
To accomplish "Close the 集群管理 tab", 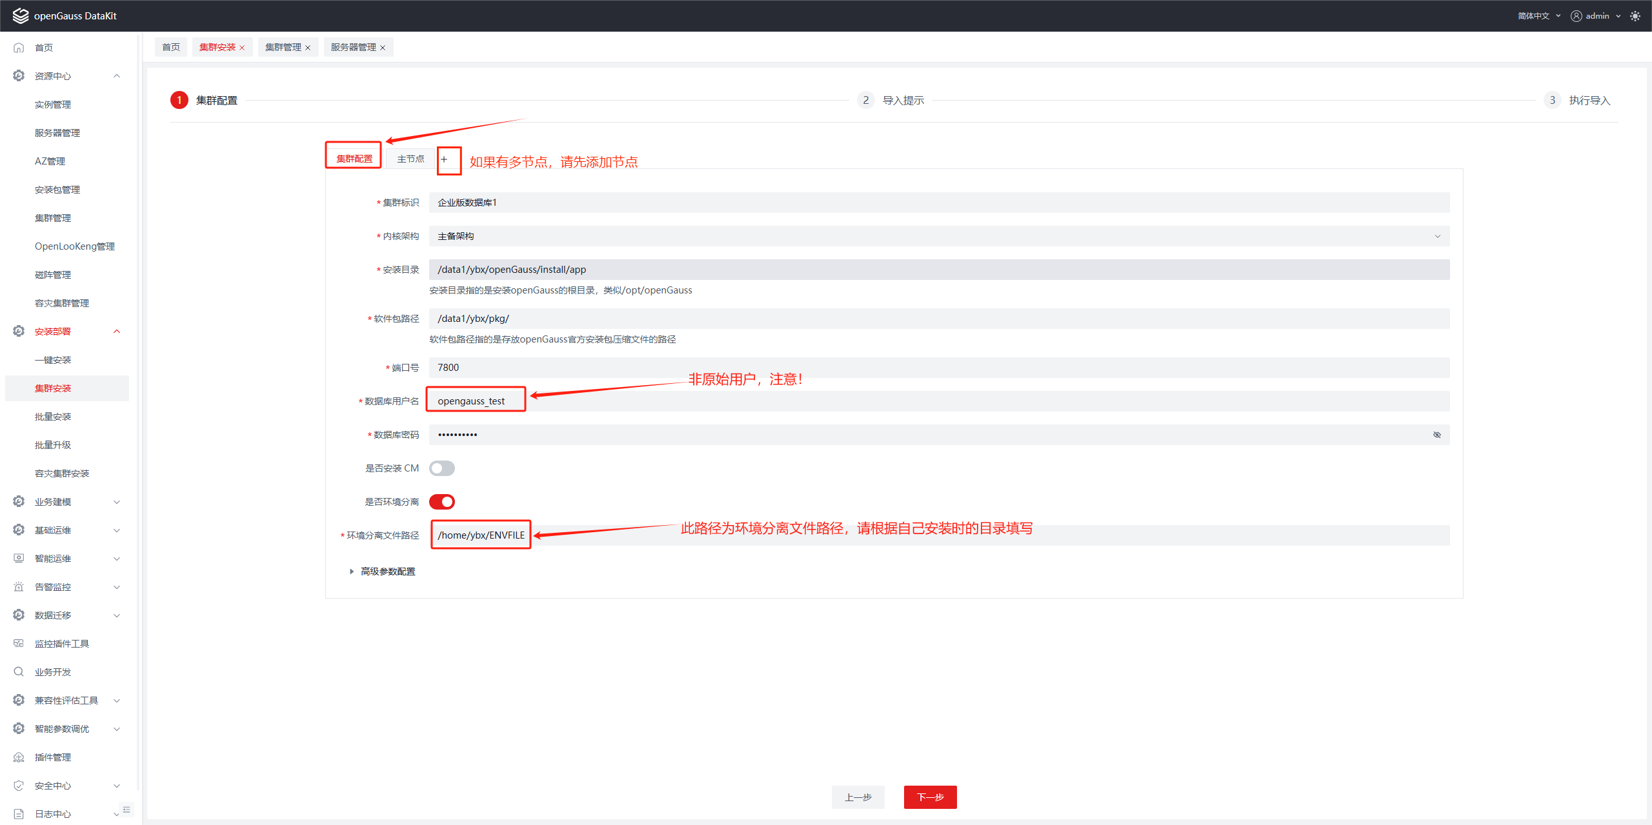I will pos(308,48).
